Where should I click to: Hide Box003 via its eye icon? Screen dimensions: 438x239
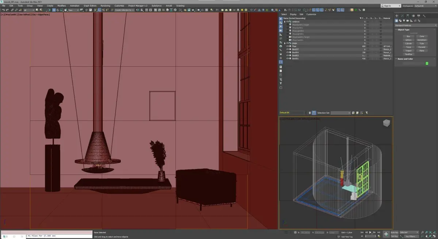click(x=288, y=55)
